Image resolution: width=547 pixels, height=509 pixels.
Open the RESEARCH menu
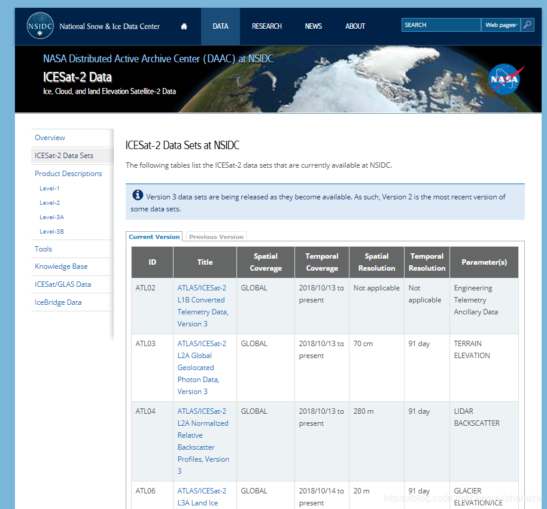tap(267, 26)
